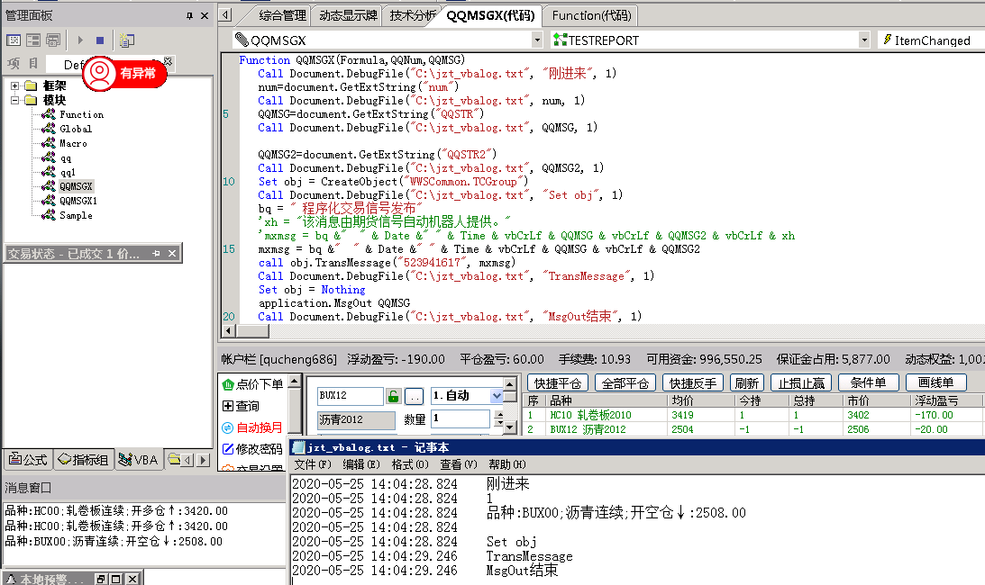Click the 刷新 button

[747, 382]
